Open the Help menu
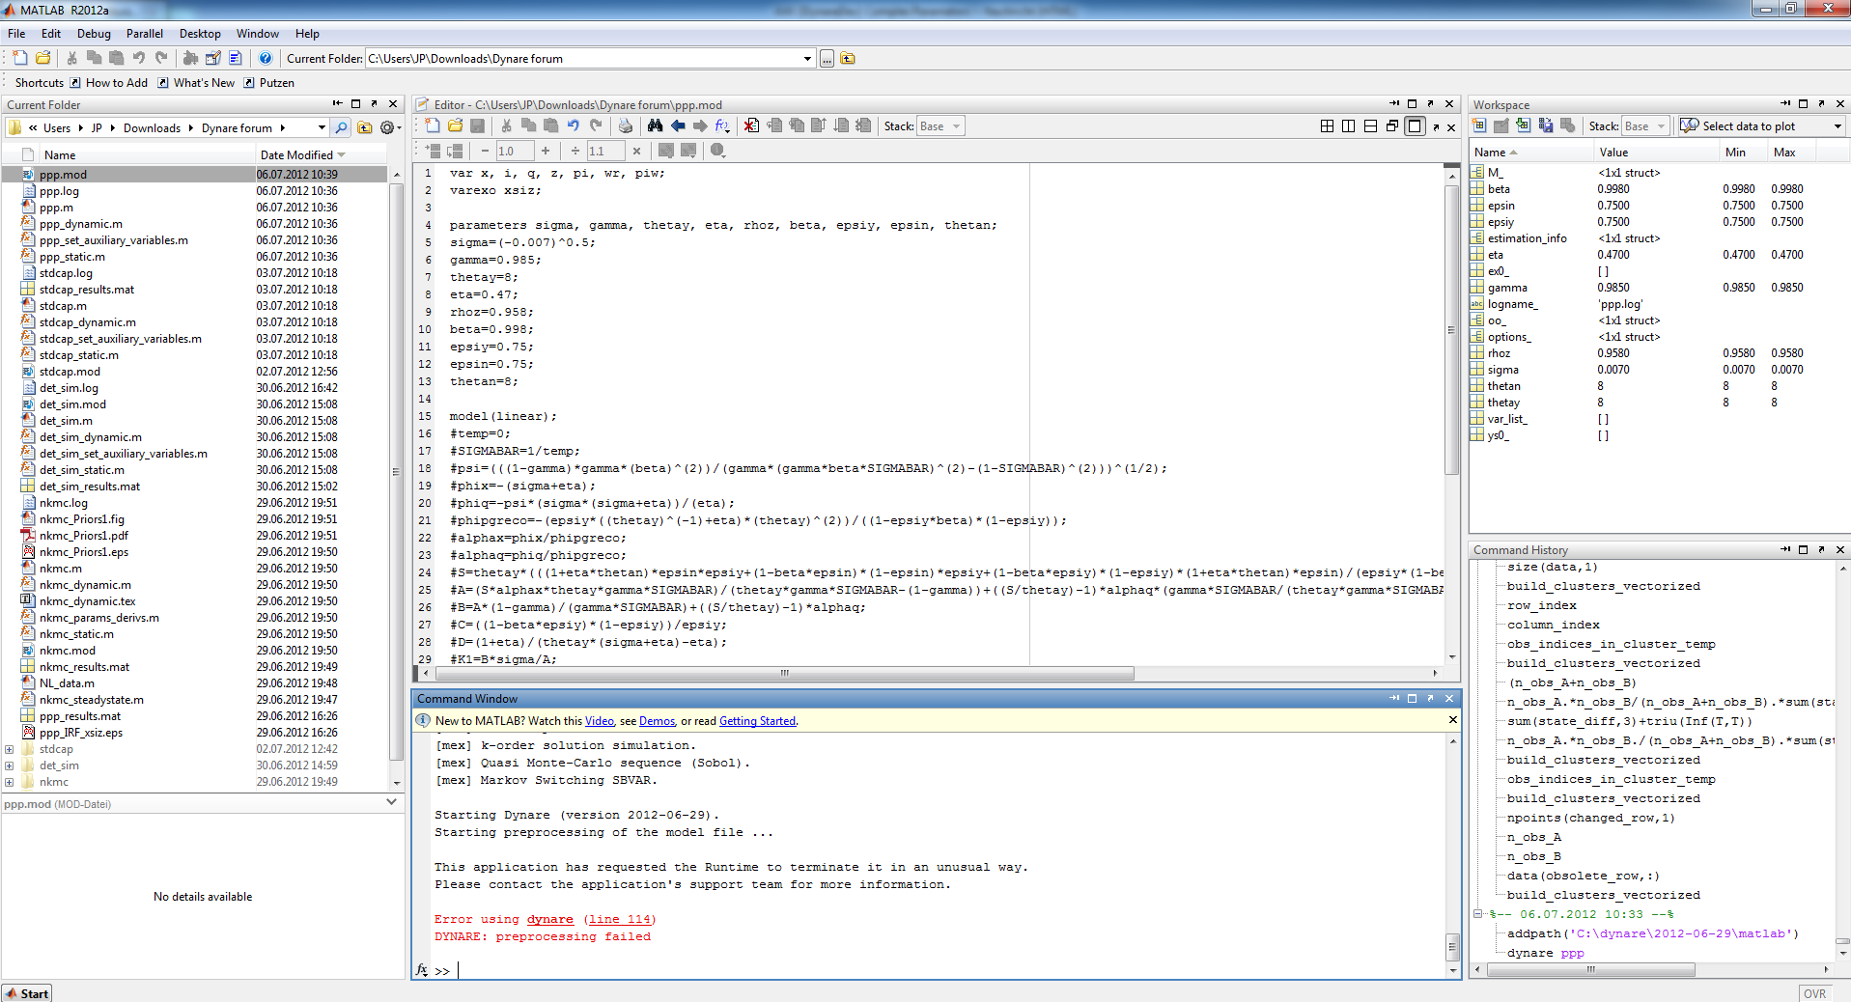Viewport: 1851px width, 1002px height. point(307,34)
